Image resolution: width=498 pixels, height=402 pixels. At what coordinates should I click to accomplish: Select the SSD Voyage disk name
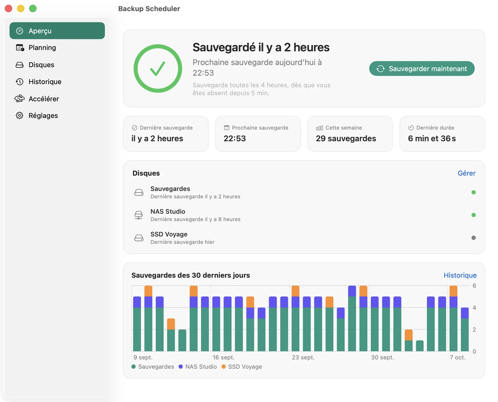[169, 234]
